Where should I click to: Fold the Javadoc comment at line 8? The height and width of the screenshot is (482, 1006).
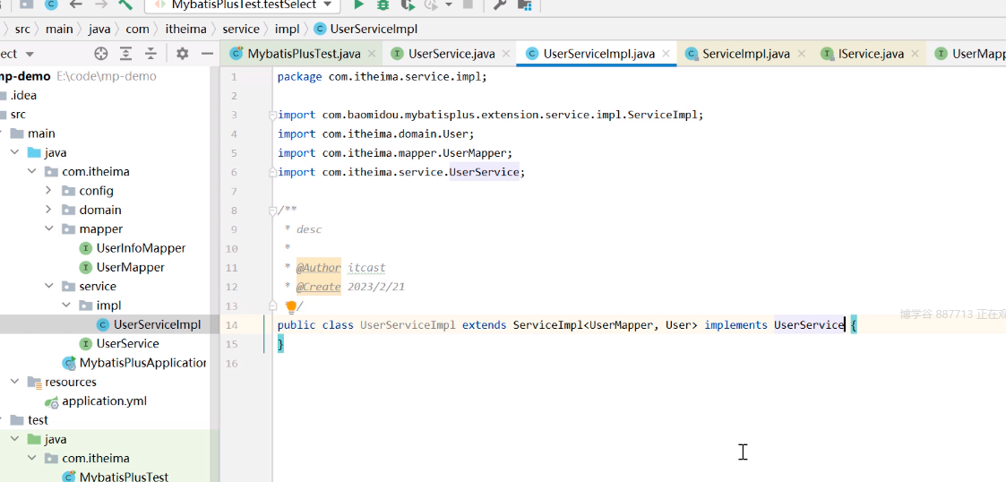(x=272, y=211)
